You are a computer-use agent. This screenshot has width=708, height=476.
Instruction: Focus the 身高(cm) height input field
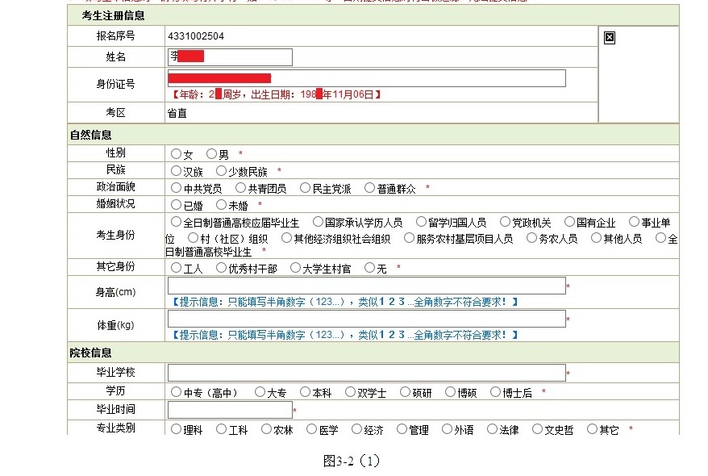tap(367, 286)
